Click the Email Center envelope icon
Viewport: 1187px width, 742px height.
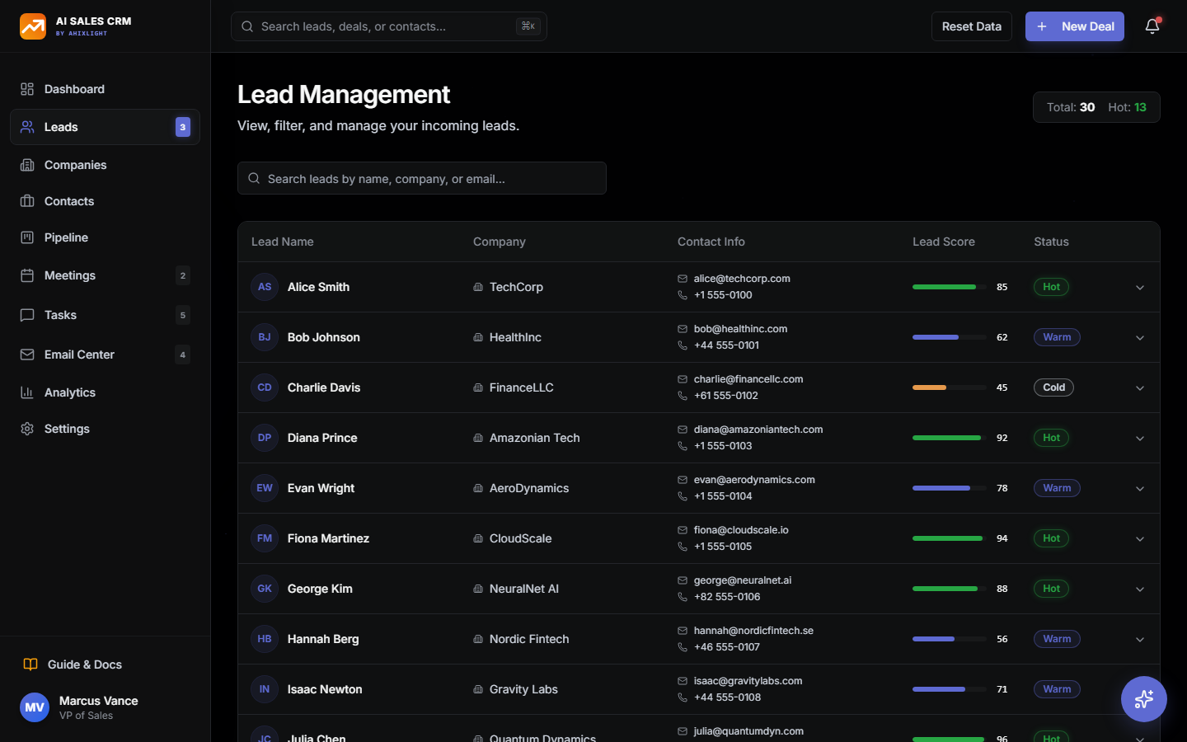(27, 355)
